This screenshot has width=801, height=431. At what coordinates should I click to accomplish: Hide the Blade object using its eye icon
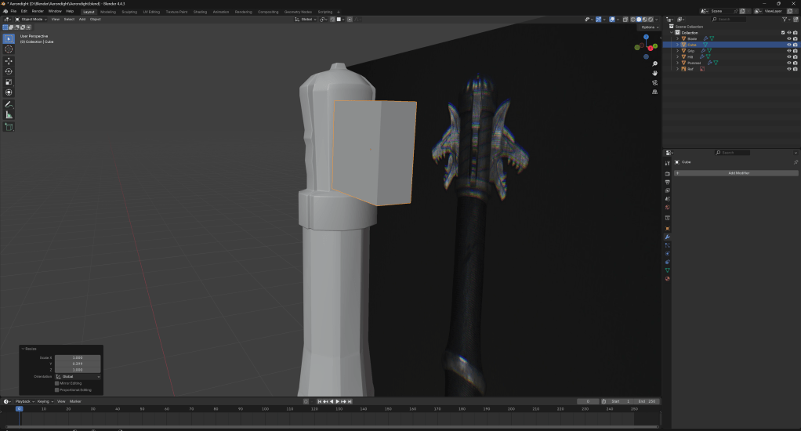[788, 38]
